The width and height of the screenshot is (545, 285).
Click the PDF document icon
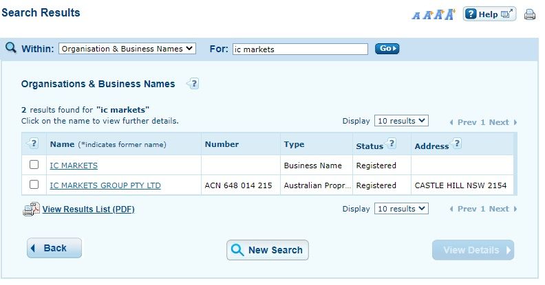[31, 209]
